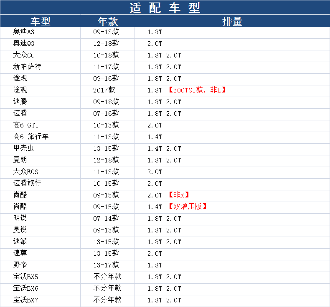Screen dimensions: 330x307
Task: Click the 车型 column header
Action: [41, 21]
